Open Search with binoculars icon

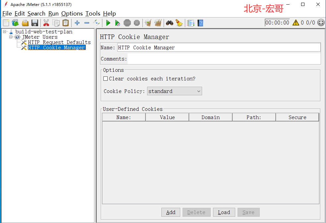coord(170,23)
